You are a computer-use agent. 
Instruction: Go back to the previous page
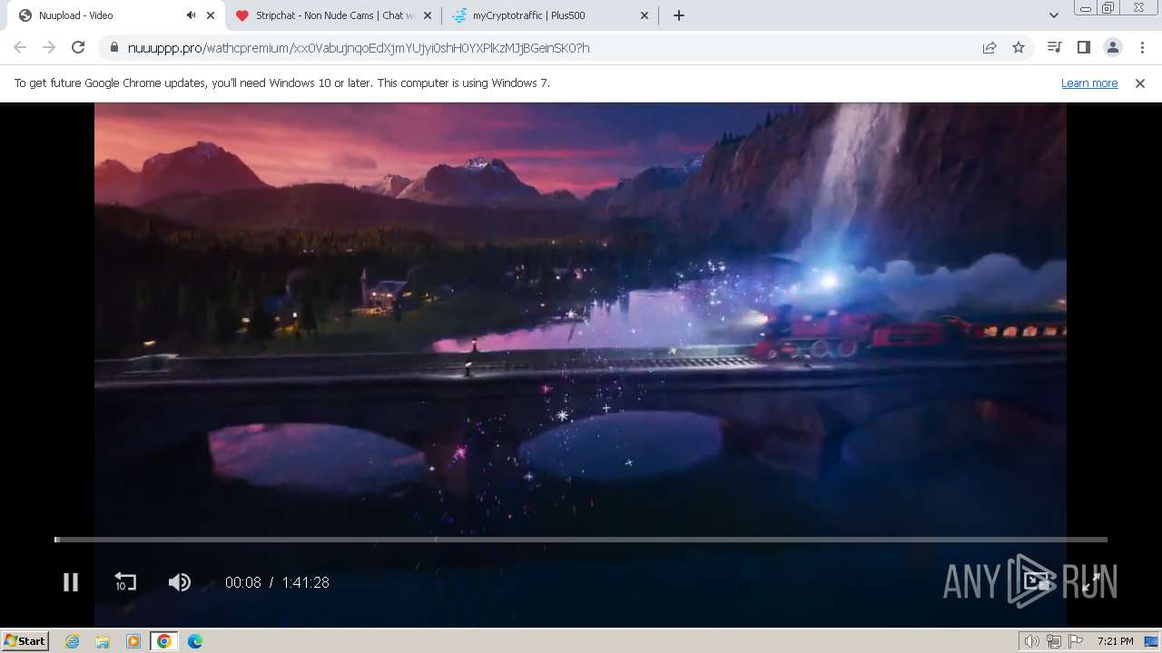(20, 47)
